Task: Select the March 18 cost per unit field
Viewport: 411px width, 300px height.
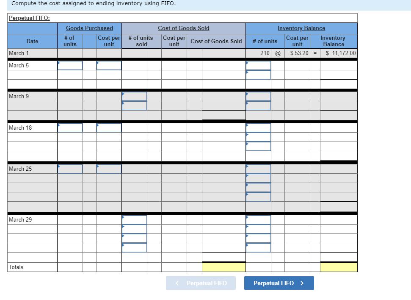Action: [x=109, y=128]
